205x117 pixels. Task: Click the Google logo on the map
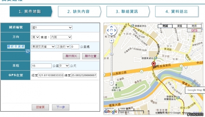(x=111, y=111)
